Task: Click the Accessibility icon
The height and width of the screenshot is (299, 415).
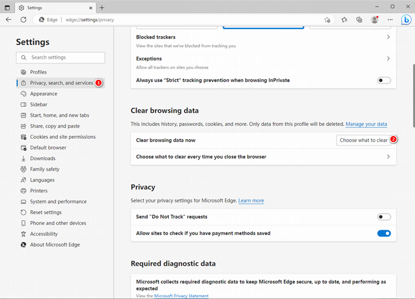Action: (23, 234)
